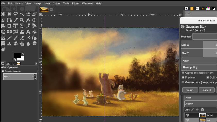
Task: Select the Free Select lasso tool
Action: pos(15,14)
